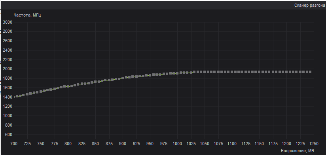The height and width of the screenshot is (155, 326).
Task: Select the last curve point near 1250 mV
Action: (x=310, y=72)
